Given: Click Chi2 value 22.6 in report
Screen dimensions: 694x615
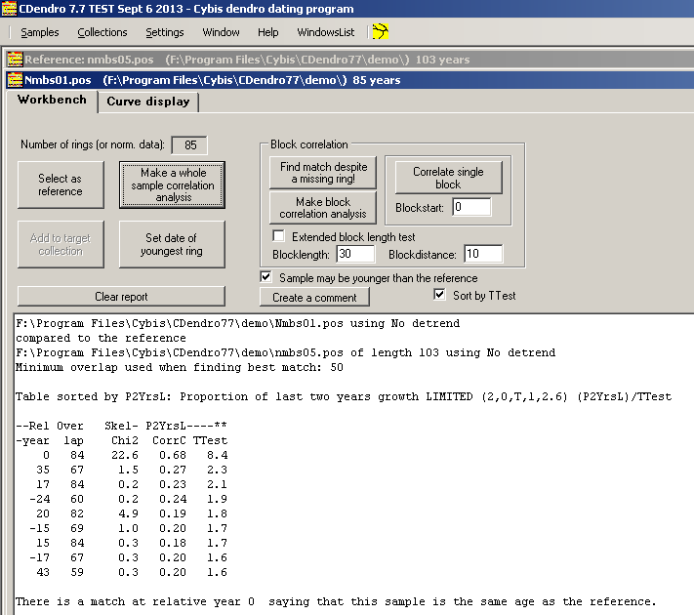Looking at the screenshot, I should [125, 455].
